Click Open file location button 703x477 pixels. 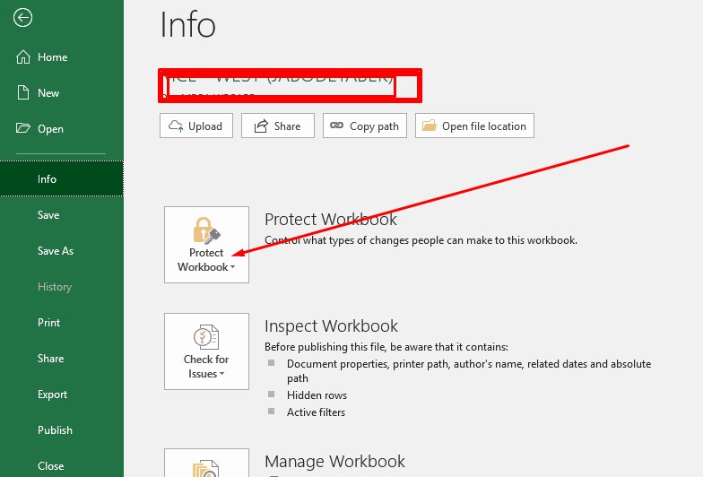474,126
